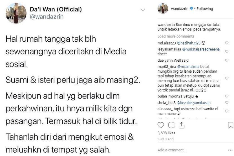Open the @nazihah.cj23 mention
The height and width of the screenshot is (156, 234).
pyautogui.click(x=189, y=43)
